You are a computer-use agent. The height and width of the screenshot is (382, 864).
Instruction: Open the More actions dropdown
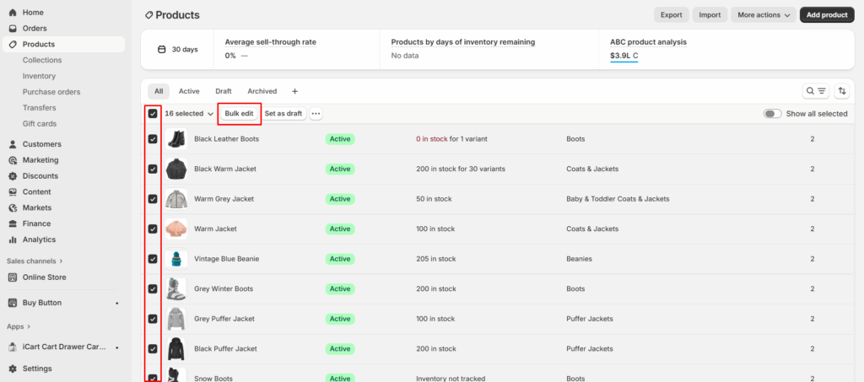[x=764, y=15]
